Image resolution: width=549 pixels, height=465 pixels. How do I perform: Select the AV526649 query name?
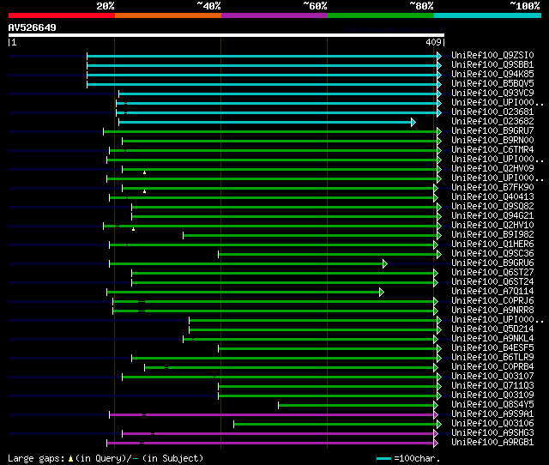coord(33,27)
